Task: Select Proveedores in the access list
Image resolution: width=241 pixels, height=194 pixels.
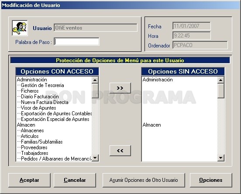Action: point(34,147)
